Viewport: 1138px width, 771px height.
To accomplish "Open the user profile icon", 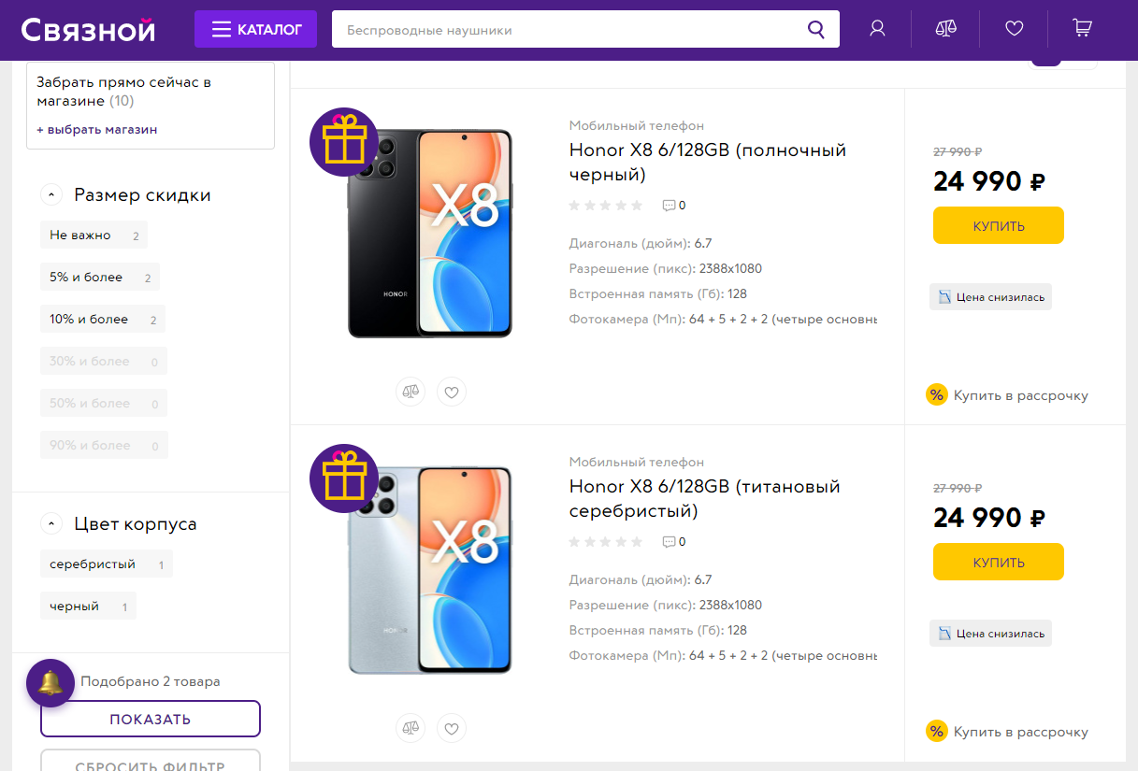I will click(x=877, y=29).
